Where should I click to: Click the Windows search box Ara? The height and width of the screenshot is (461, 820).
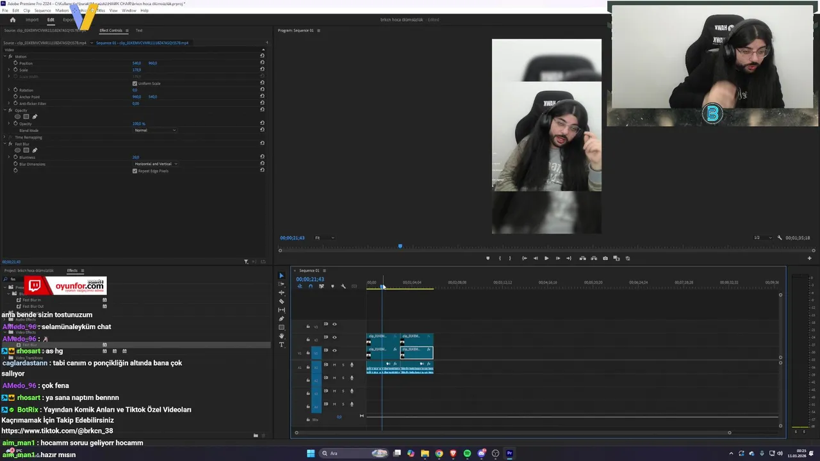pos(352,453)
